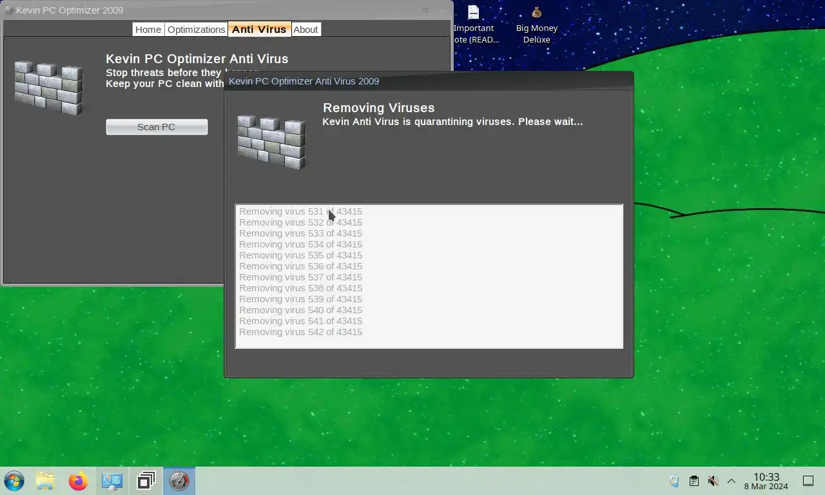Click Kevin PC Optimizer 2009 title icon
825x495 pixels.
9,10
